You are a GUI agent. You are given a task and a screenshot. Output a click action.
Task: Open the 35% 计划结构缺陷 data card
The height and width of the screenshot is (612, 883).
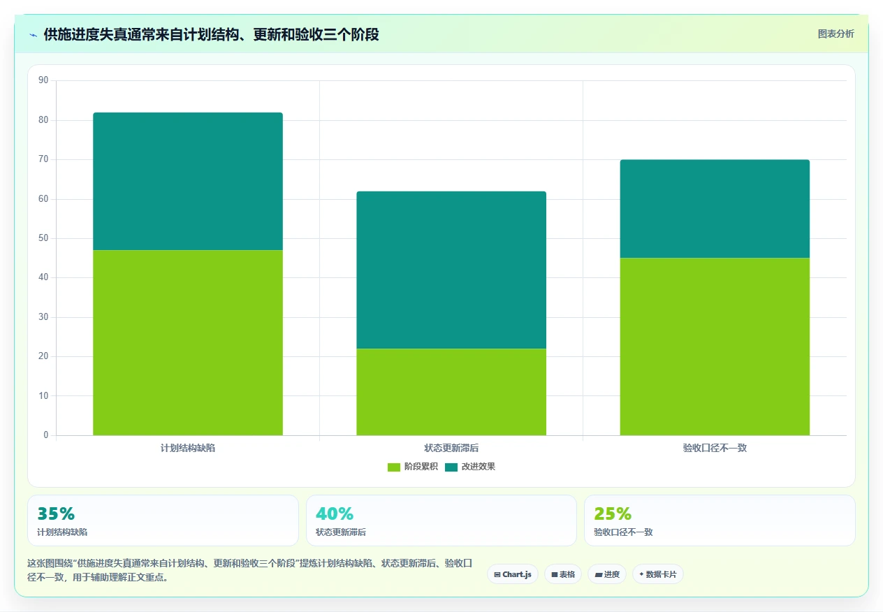(163, 520)
